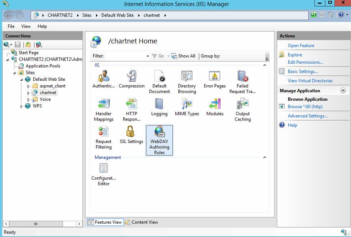
Task: Click the Back navigation arrow
Action: pyautogui.click(x=8, y=15)
